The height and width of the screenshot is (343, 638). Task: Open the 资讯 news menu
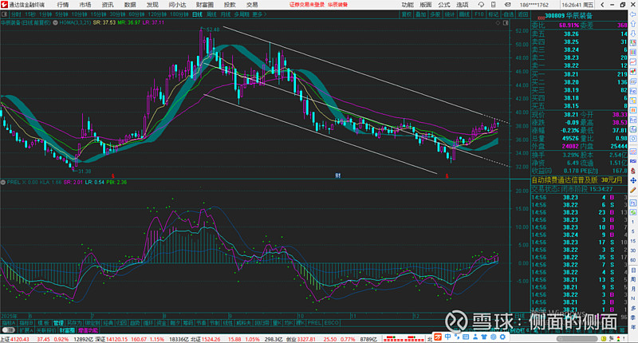tap(108, 5)
